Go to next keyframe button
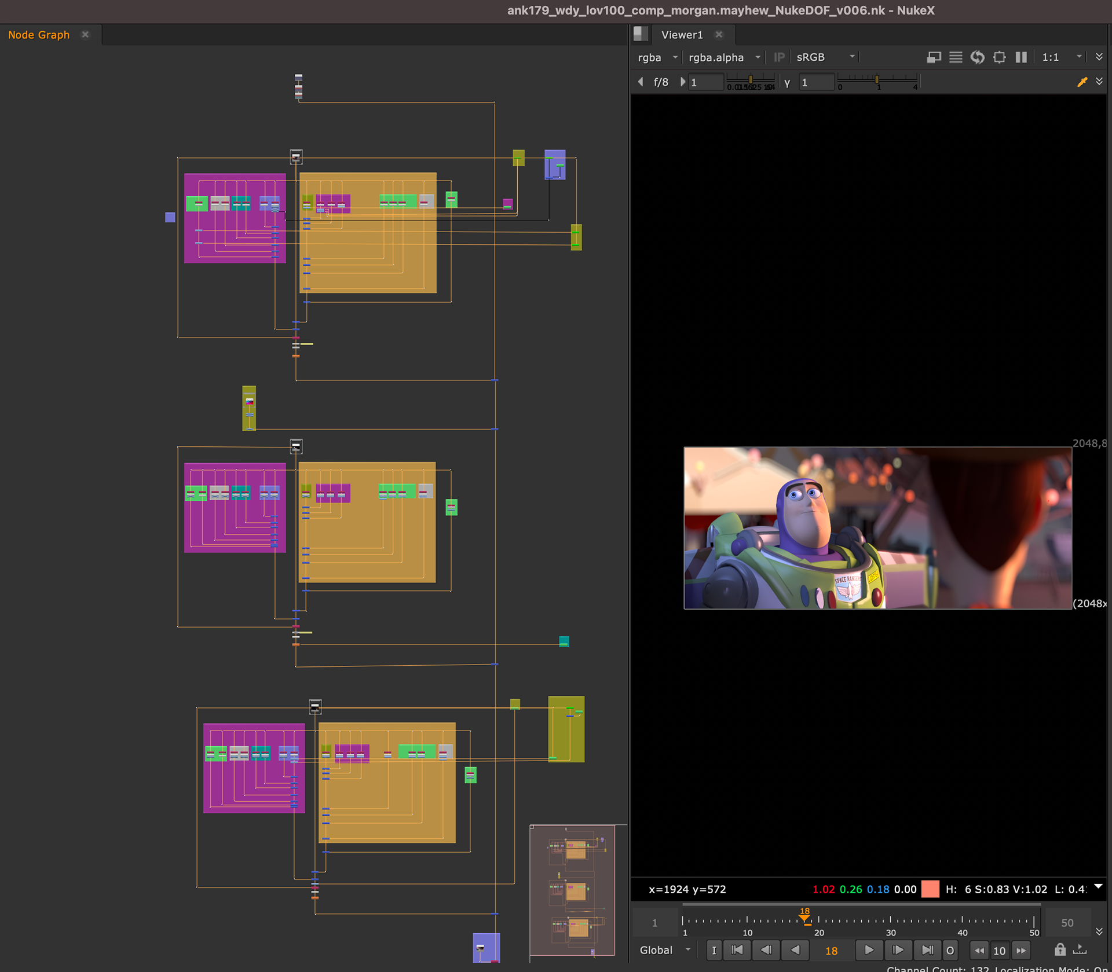This screenshot has height=972, width=1112. (898, 950)
